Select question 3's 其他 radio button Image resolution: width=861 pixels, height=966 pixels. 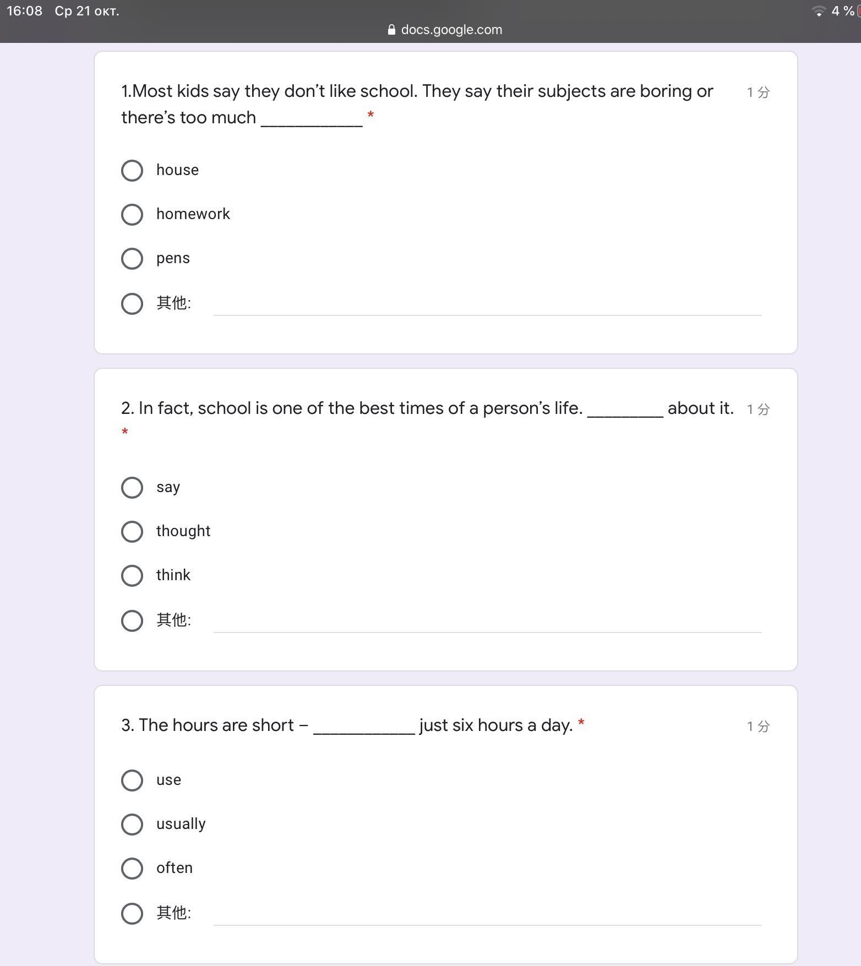pos(132,914)
